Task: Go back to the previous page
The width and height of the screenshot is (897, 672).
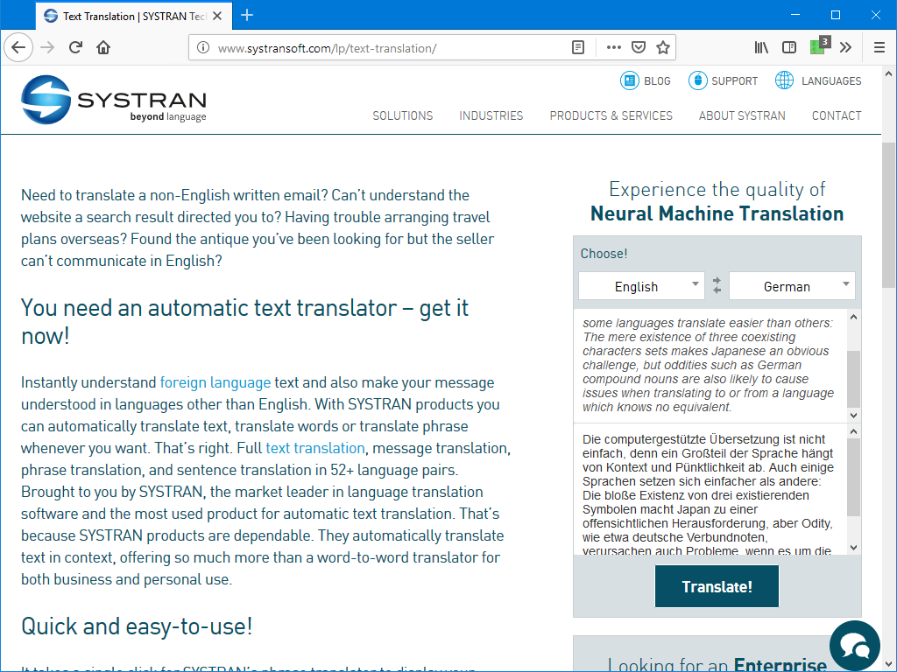Action: tap(18, 47)
